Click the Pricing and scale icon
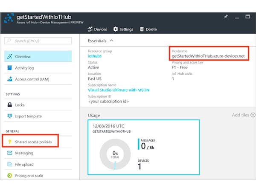The width and height of the screenshot is (256, 192). 9,175
